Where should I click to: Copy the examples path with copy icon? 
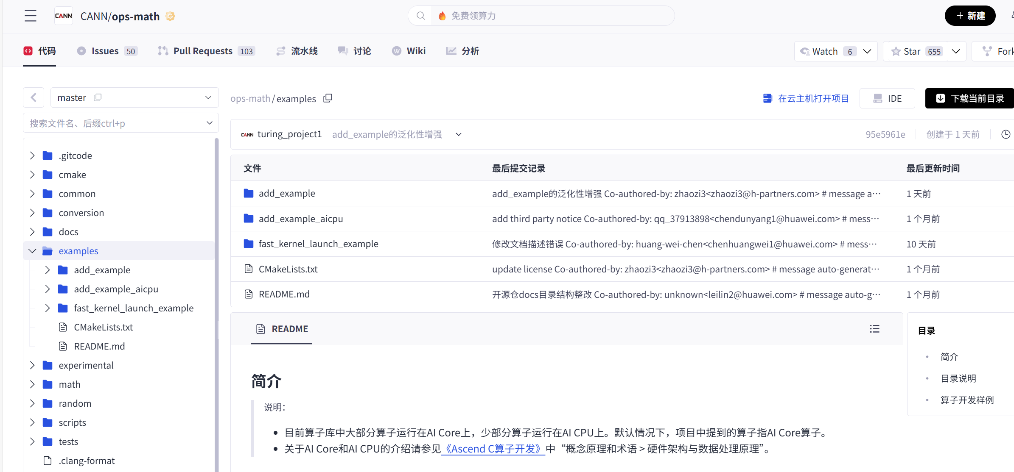[x=328, y=98]
